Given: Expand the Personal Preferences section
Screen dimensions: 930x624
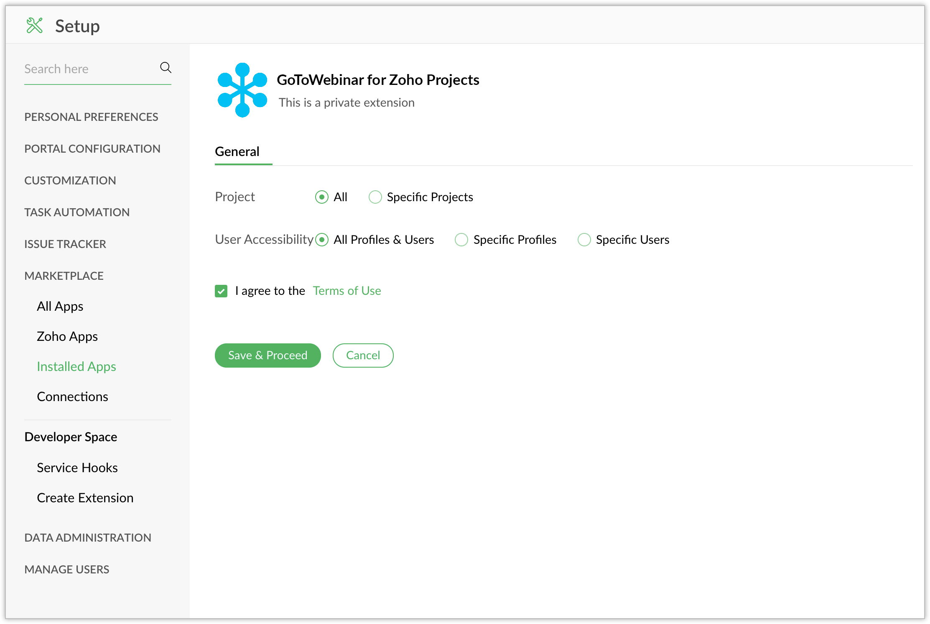Looking at the screenshot, I should (x=91, y=117).
